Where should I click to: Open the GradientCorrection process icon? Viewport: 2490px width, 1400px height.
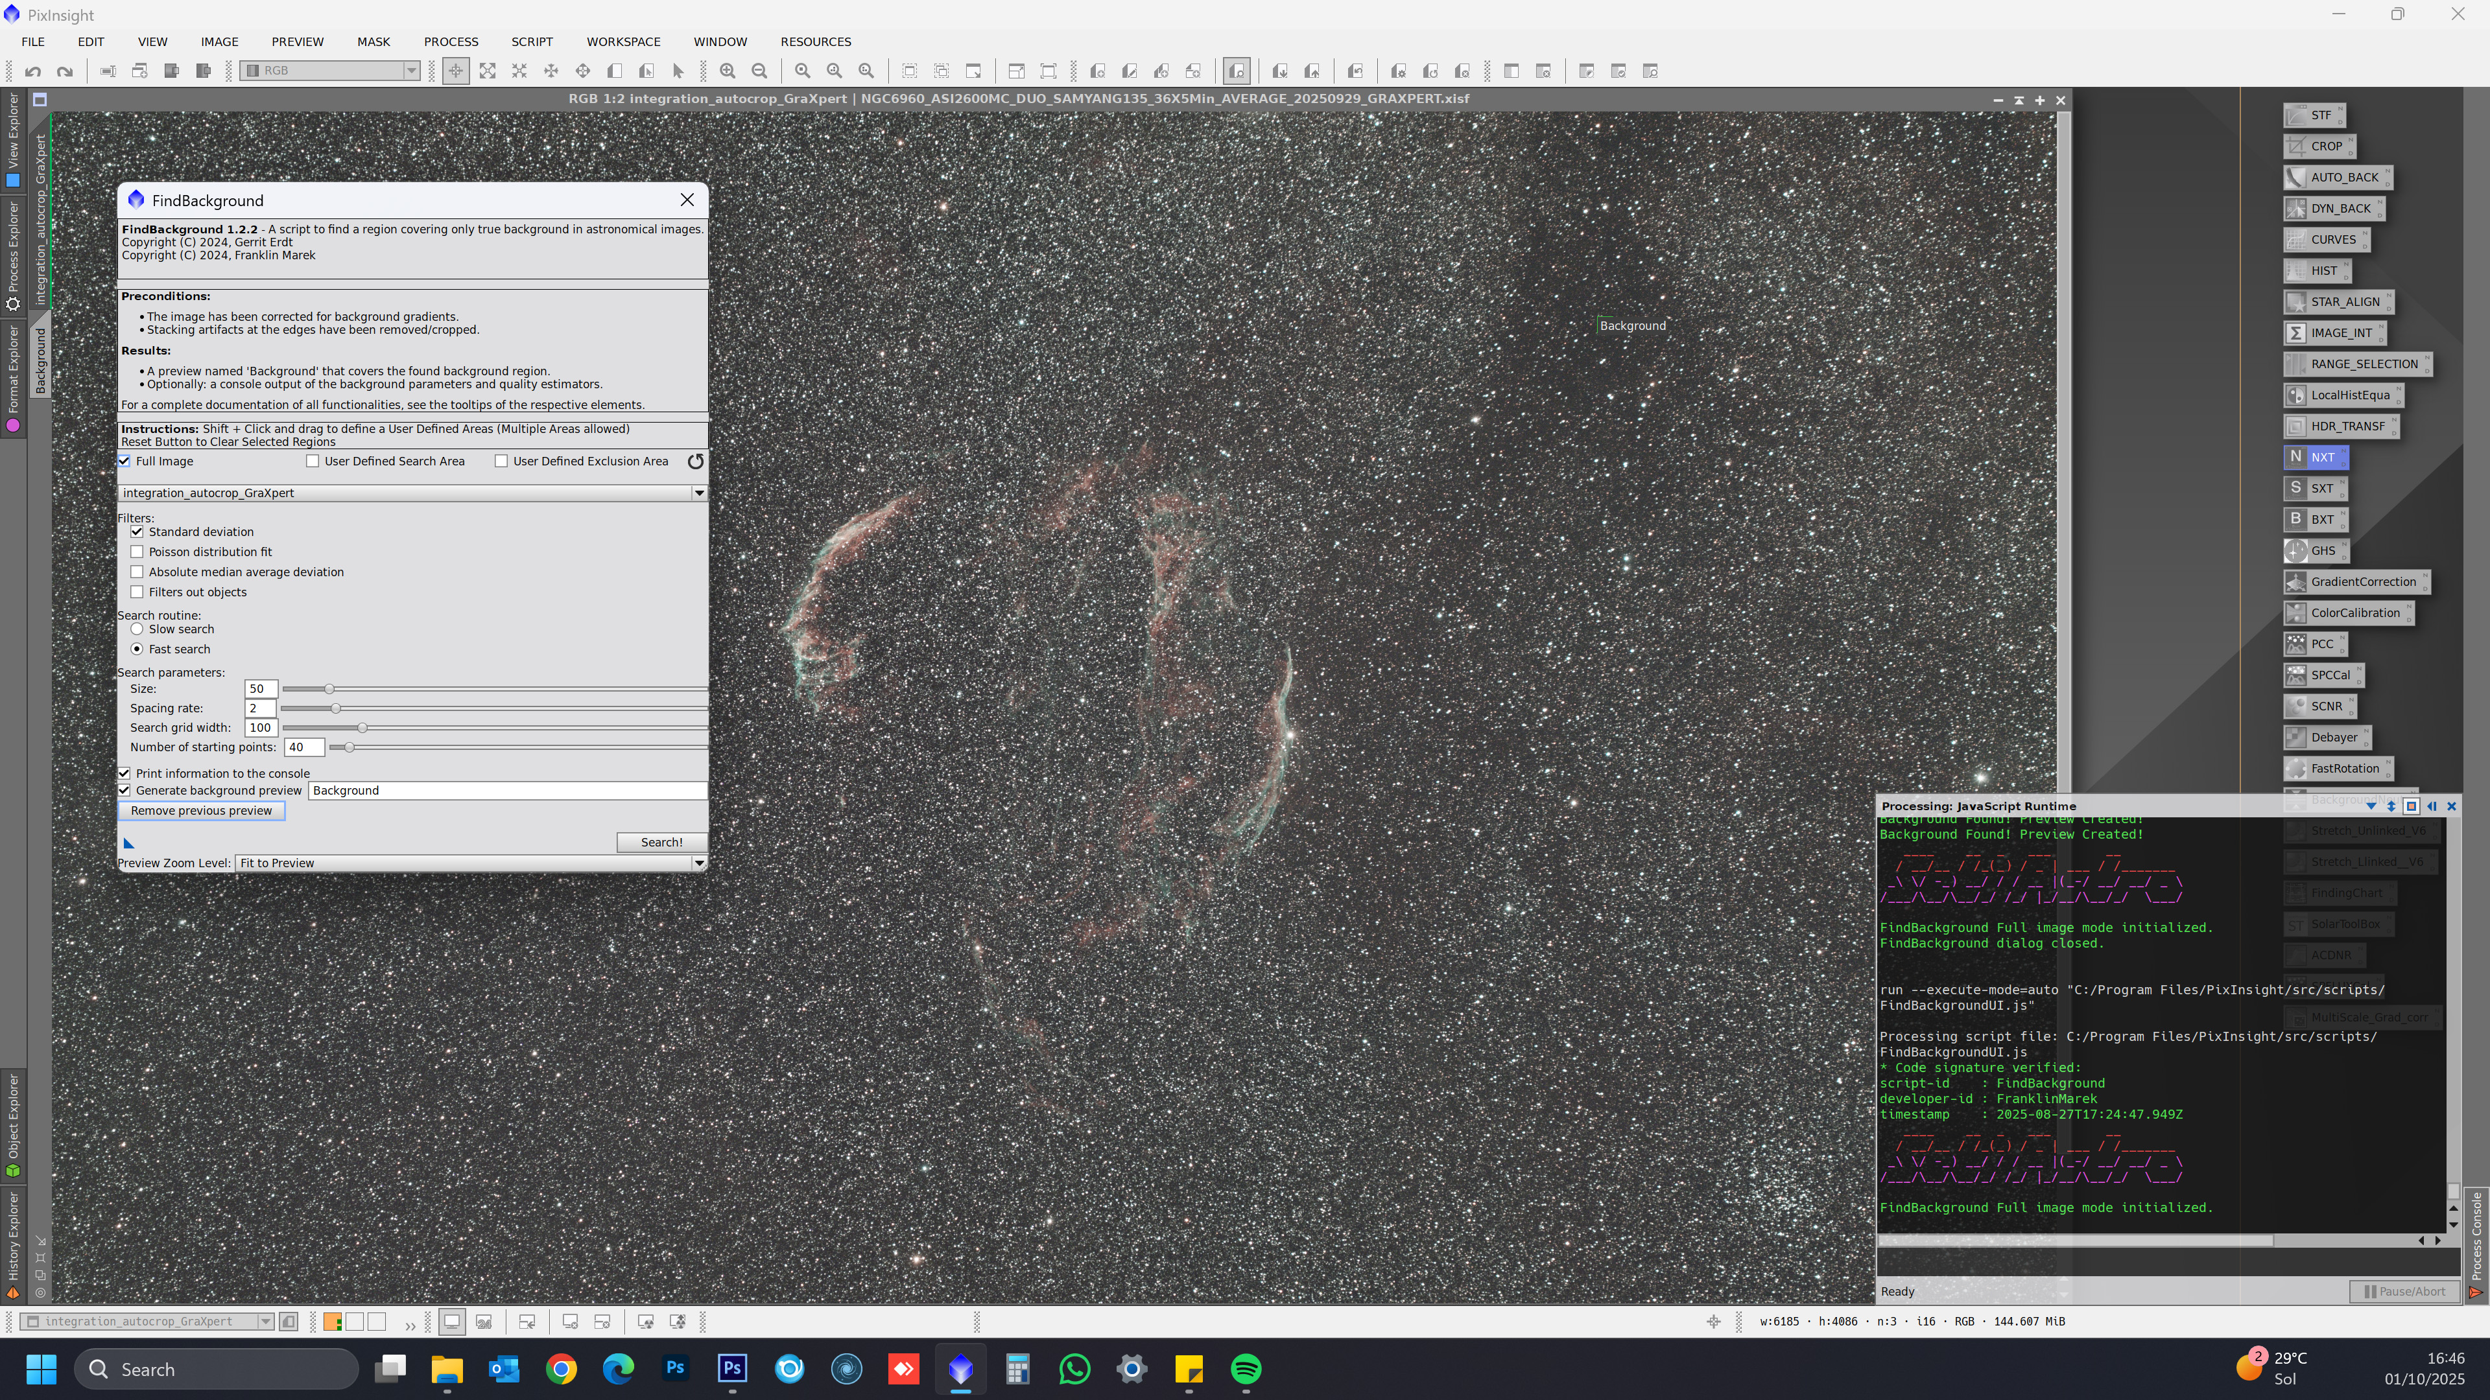tap(2354, 581)
